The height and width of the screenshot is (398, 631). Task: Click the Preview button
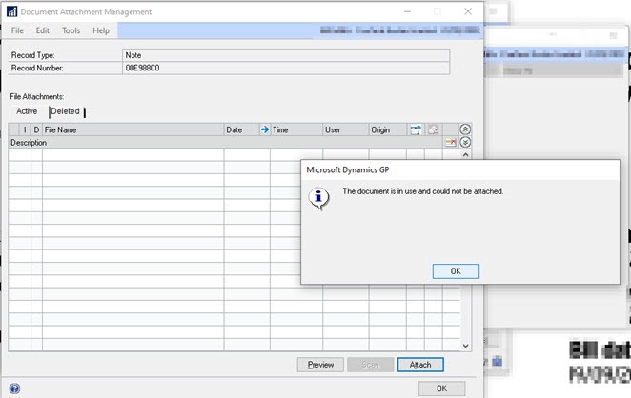[320, 365]
